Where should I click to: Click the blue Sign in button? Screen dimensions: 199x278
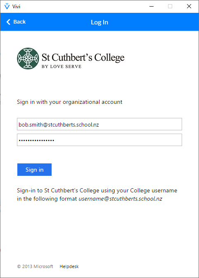click(35, 170)
